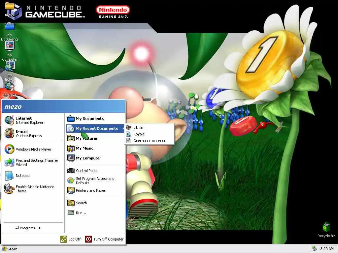Open My Documents desktop icon
Screen dimensions: 338x253
coord(10,32)
